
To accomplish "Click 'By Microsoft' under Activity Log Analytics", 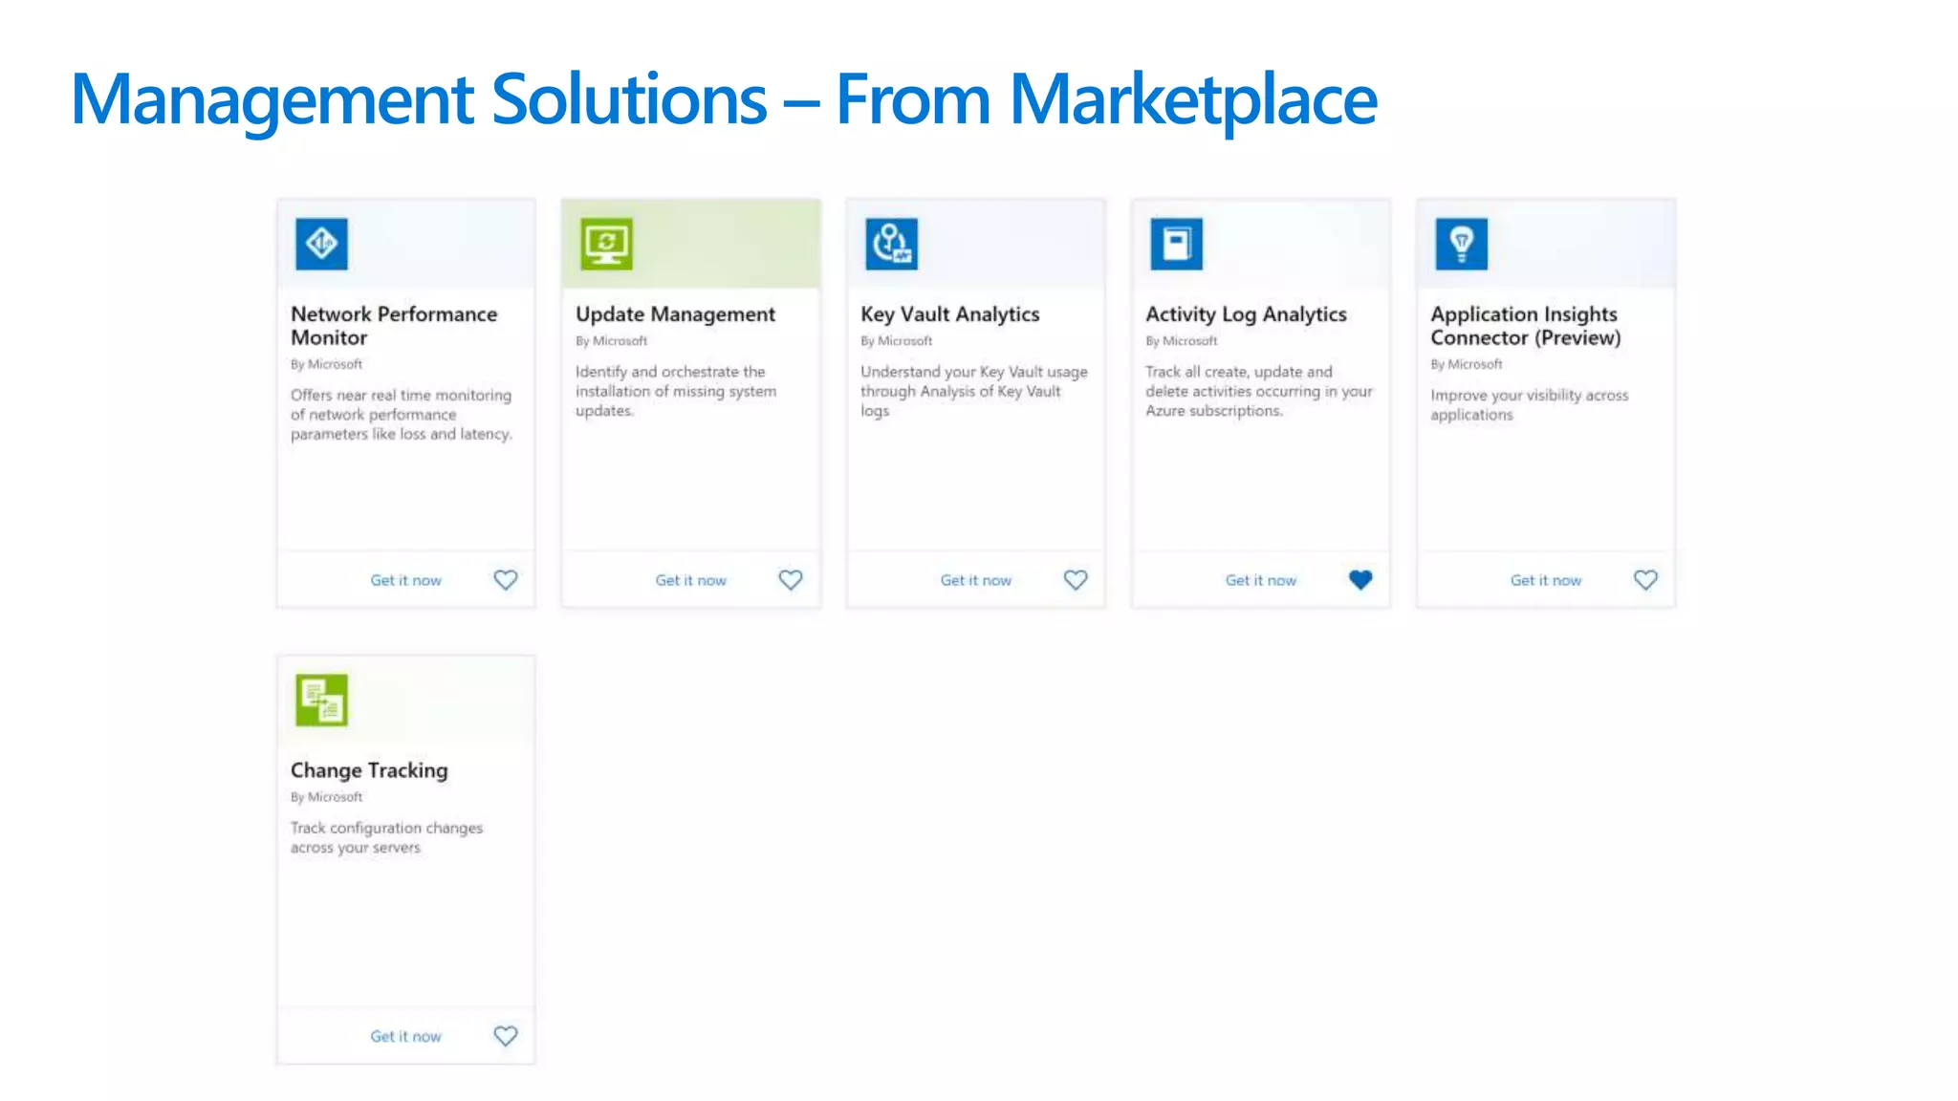I will coord(1181,341).
